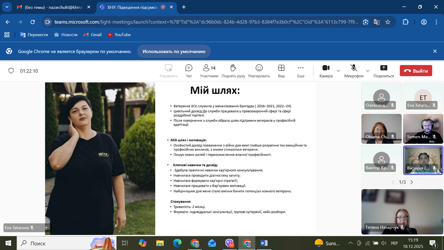Set Chrome as default browser button
Screen dimensions: 444x250
[174, 51]
